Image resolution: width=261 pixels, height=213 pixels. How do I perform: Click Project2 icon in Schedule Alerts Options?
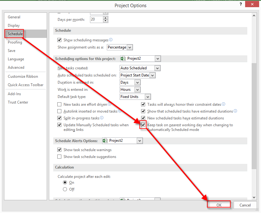point(105,141)
